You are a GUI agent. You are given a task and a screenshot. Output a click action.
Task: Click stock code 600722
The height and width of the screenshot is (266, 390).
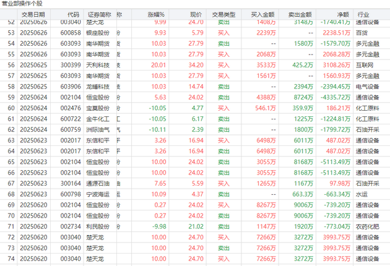click(x=71, y=119)
